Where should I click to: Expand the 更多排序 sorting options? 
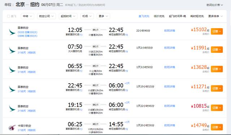coord(215,16)
